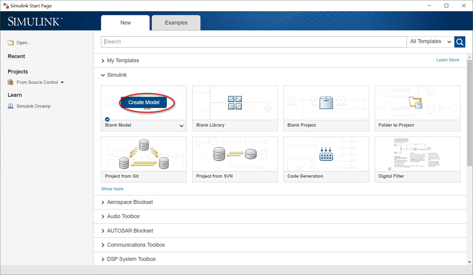The width and height of the screenshot is (473, 275).
Task: Open the From Source Control dropdown arrow
Action: (x=62, y=83)
